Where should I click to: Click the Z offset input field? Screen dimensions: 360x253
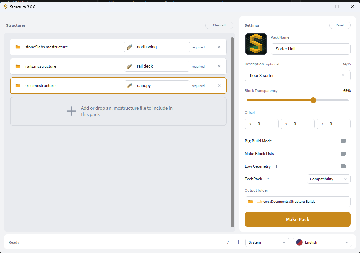click(334, 124)
